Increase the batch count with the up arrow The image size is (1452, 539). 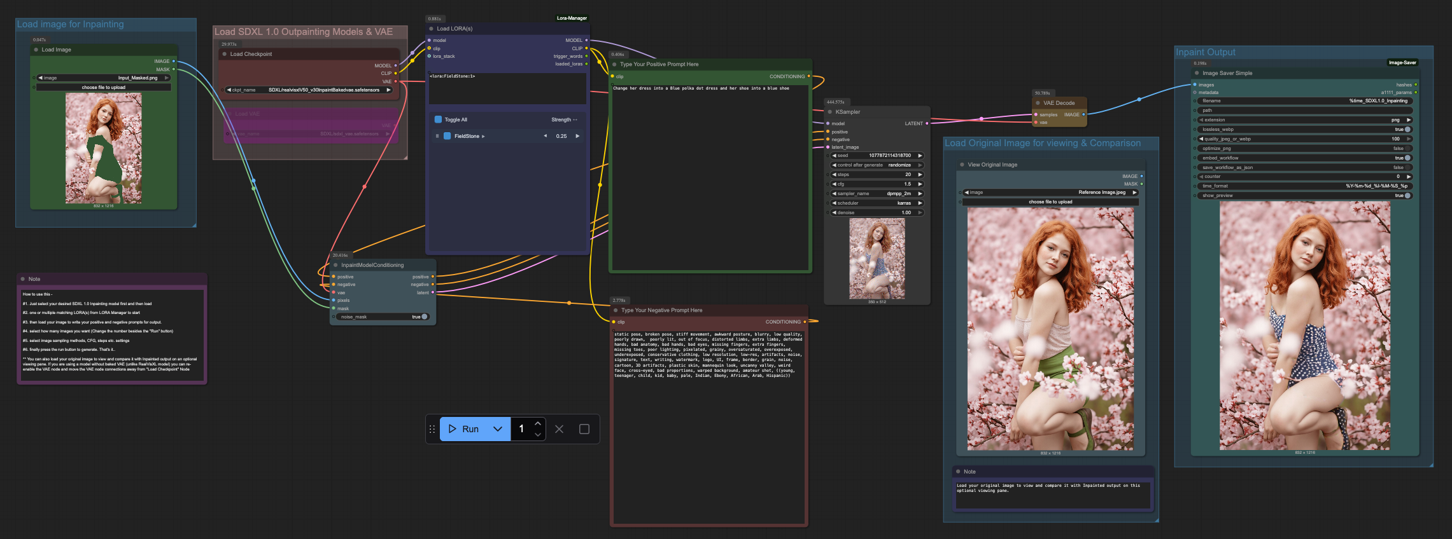click(538, 423)
